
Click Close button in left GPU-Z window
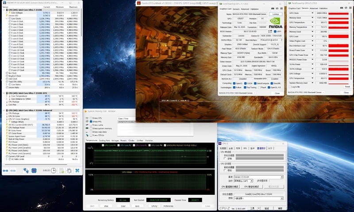pyautogui.click(x=277, y=93)
